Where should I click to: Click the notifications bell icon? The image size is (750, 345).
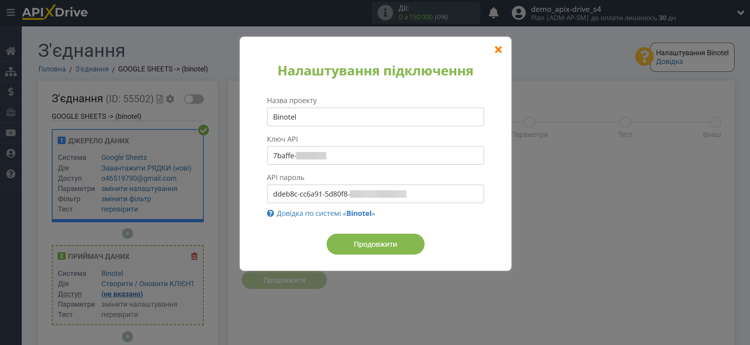click(493, 13)
